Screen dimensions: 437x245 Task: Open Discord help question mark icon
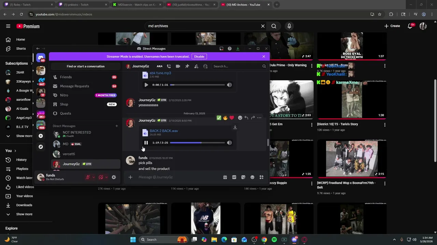(229, 49)
